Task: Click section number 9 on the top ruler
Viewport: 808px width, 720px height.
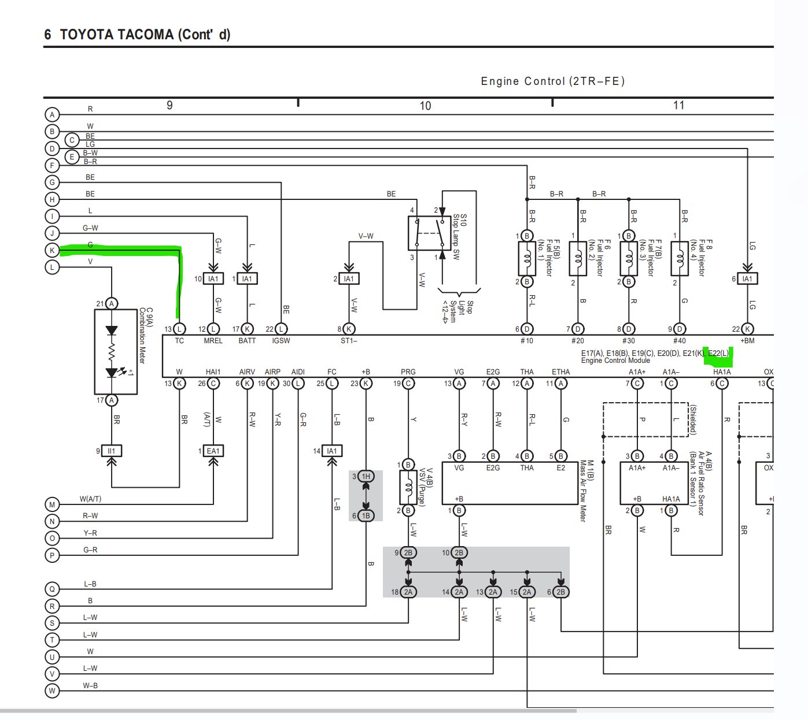Action: [x=169, y=105]
